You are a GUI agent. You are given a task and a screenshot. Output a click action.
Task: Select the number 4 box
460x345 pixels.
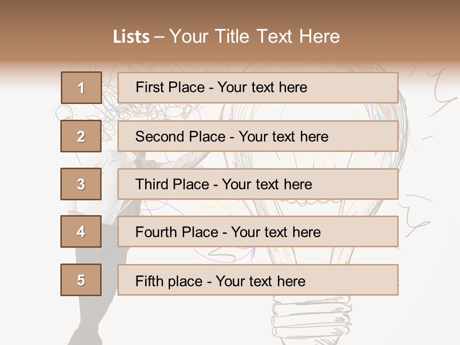pos(81,231)
